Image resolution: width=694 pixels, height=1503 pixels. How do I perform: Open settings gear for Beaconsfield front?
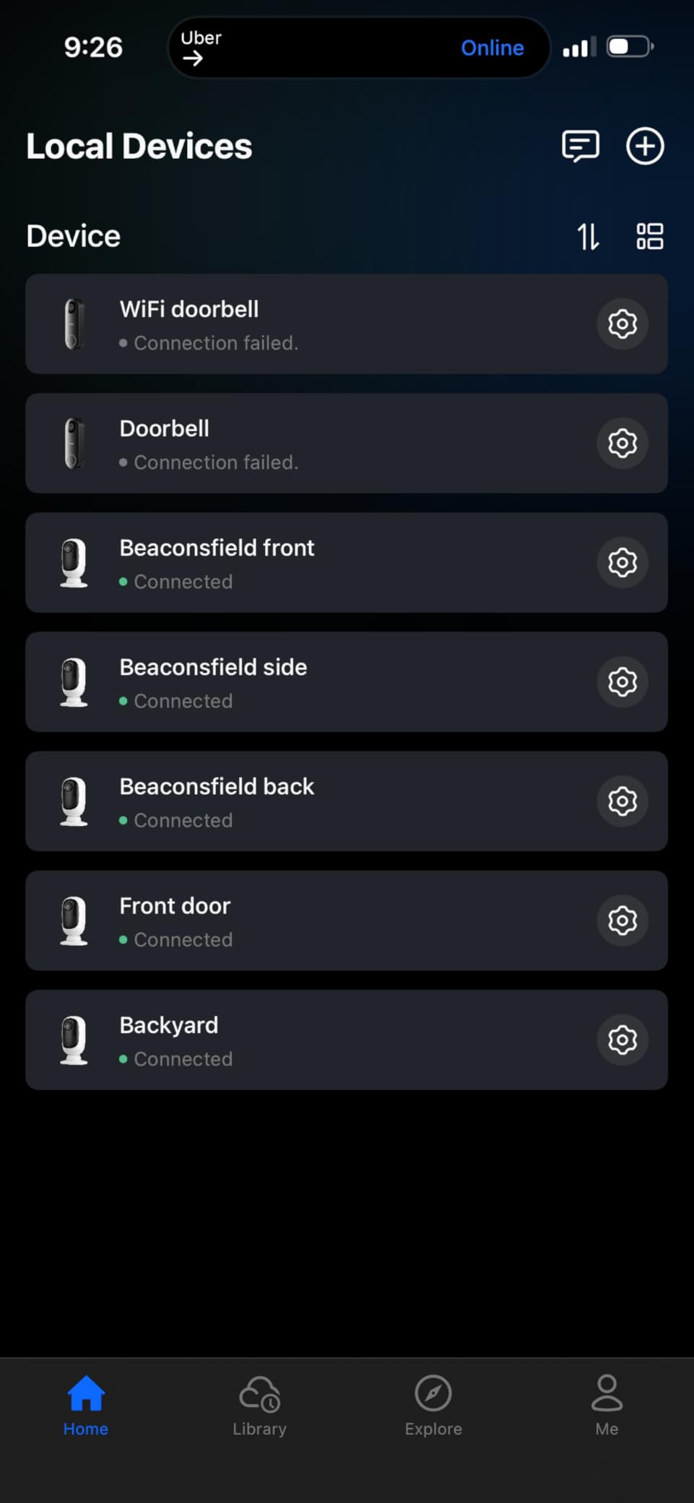click(x=623, y=562)
